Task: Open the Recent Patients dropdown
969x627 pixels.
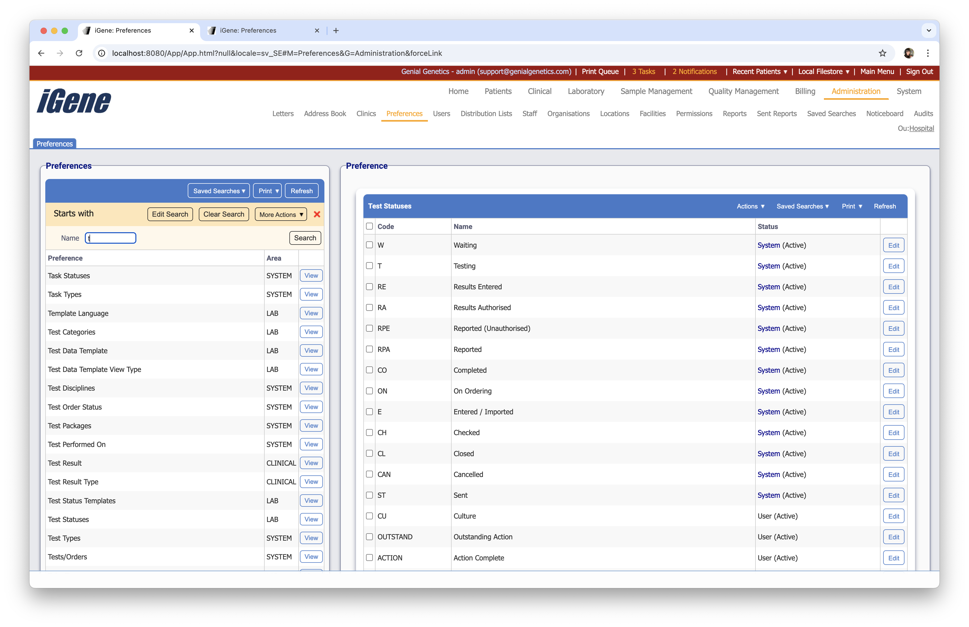Action: tap(759, 72)
